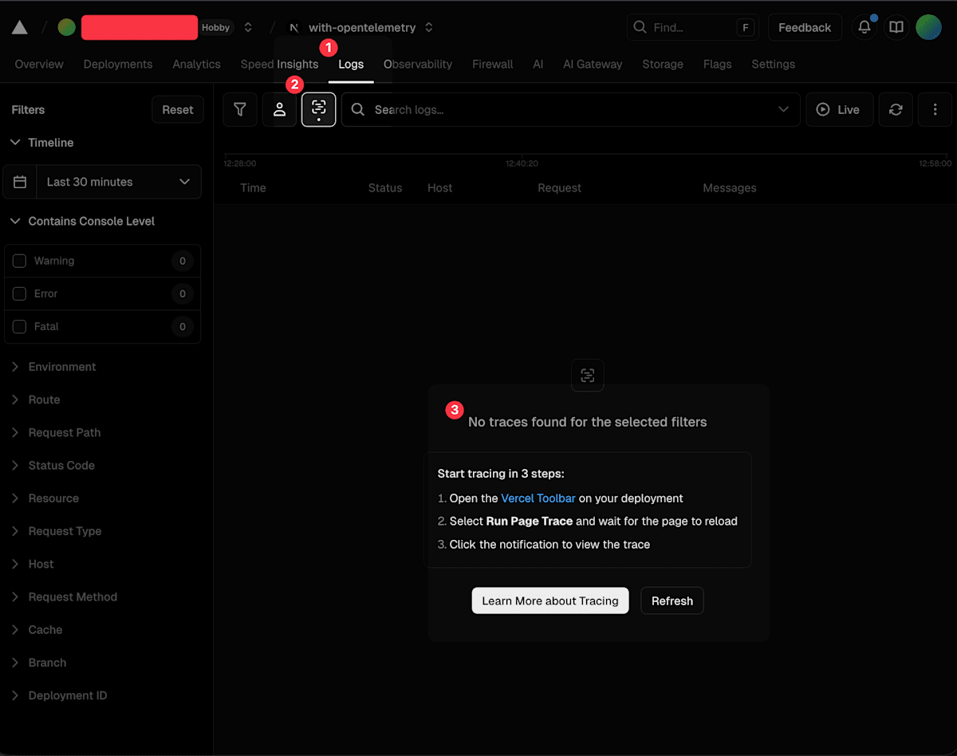
Task: Start Live log streaming
Action: pos(840,109)
